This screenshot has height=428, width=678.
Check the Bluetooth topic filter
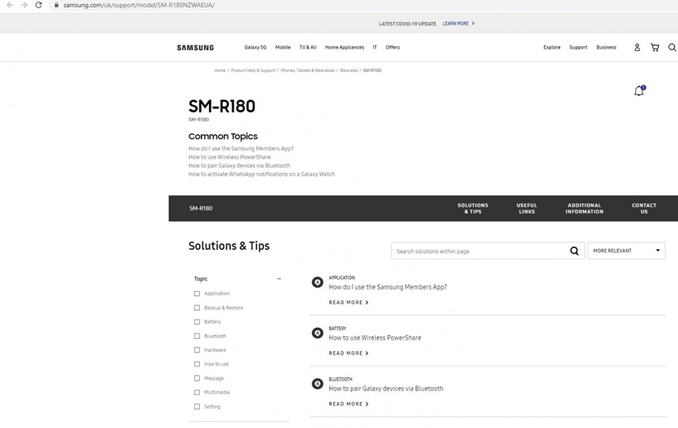point(197,336)
